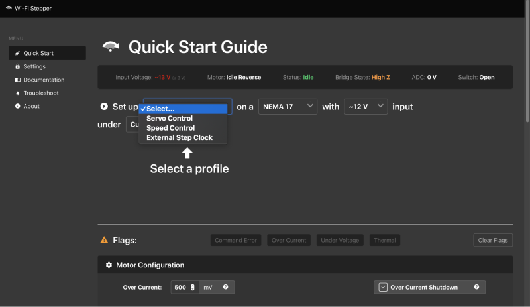Click the Wi-Fi Stepper logo icon in header

(x=9, y=9)
